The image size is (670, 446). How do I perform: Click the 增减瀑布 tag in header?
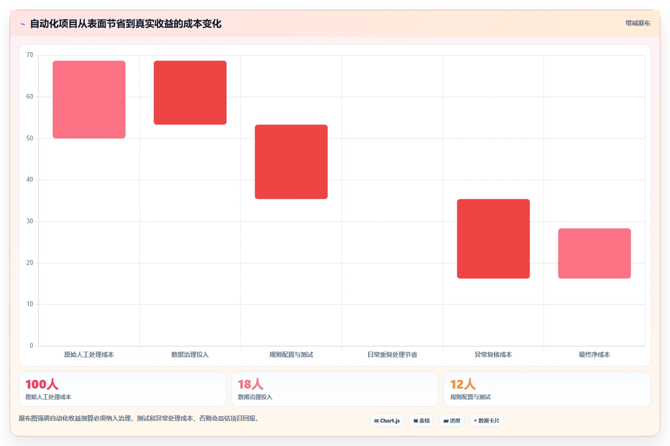tap(637, 23)
